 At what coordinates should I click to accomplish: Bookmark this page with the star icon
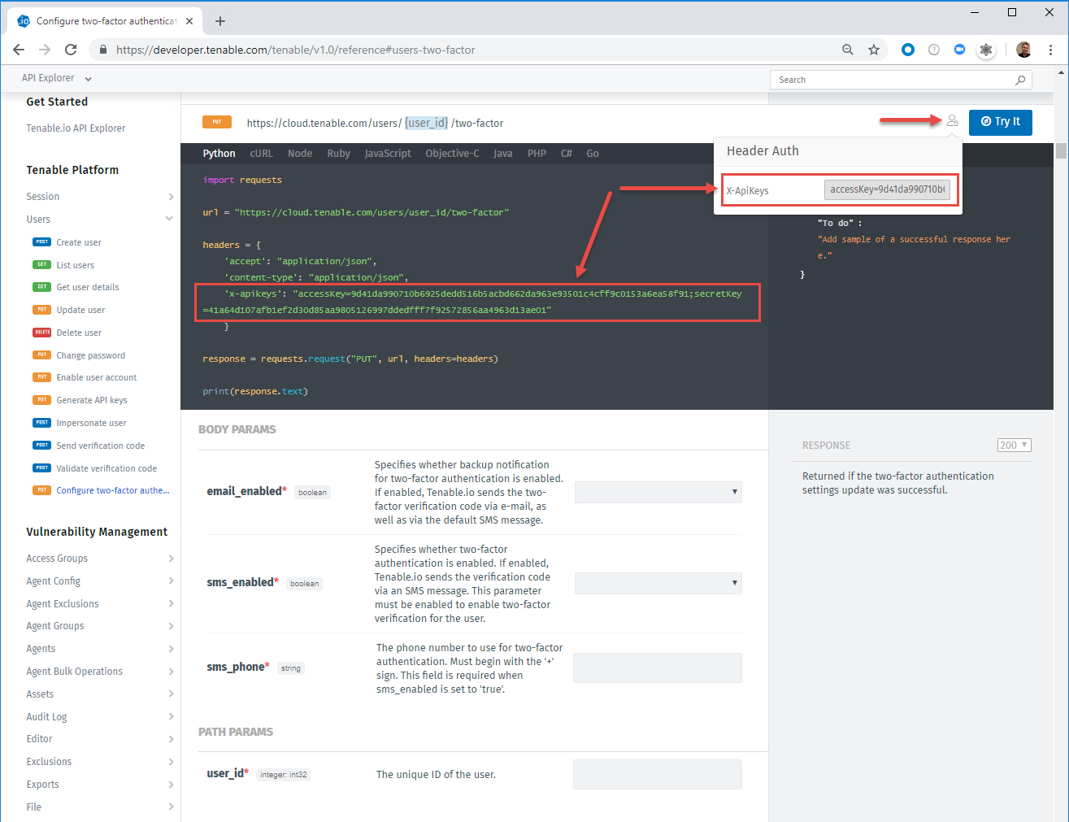pos(874,50)
